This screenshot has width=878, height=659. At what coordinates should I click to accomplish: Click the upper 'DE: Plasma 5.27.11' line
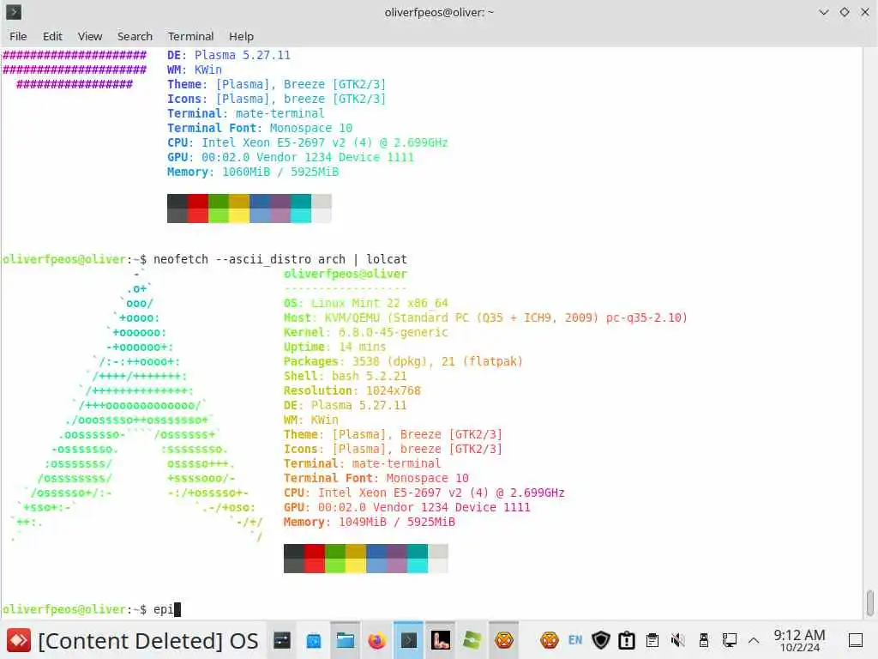pos(228,55)
